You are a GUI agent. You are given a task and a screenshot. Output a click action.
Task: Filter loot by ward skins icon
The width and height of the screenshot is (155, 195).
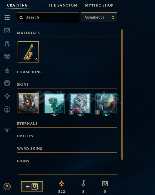tap(7, 96)
